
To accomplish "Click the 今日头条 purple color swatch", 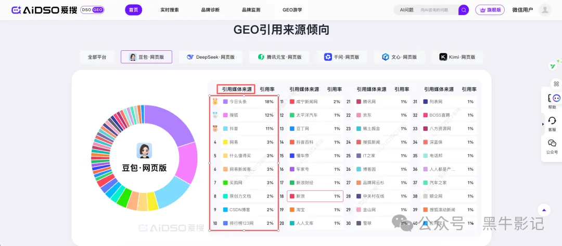I will tap(225, 102).
